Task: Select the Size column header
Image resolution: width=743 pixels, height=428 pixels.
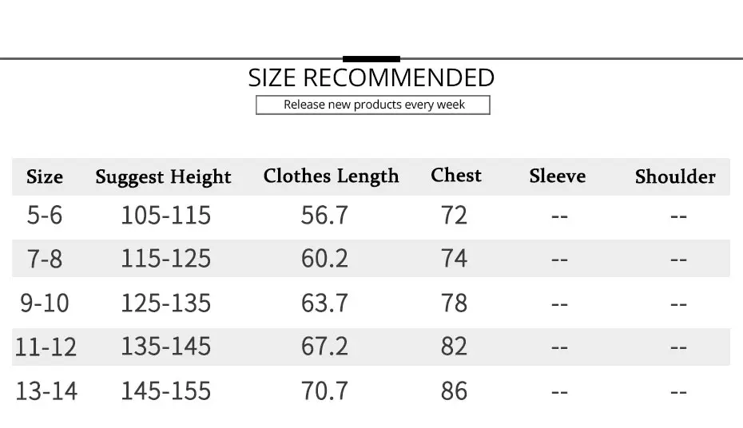Action: click(45, 176)
